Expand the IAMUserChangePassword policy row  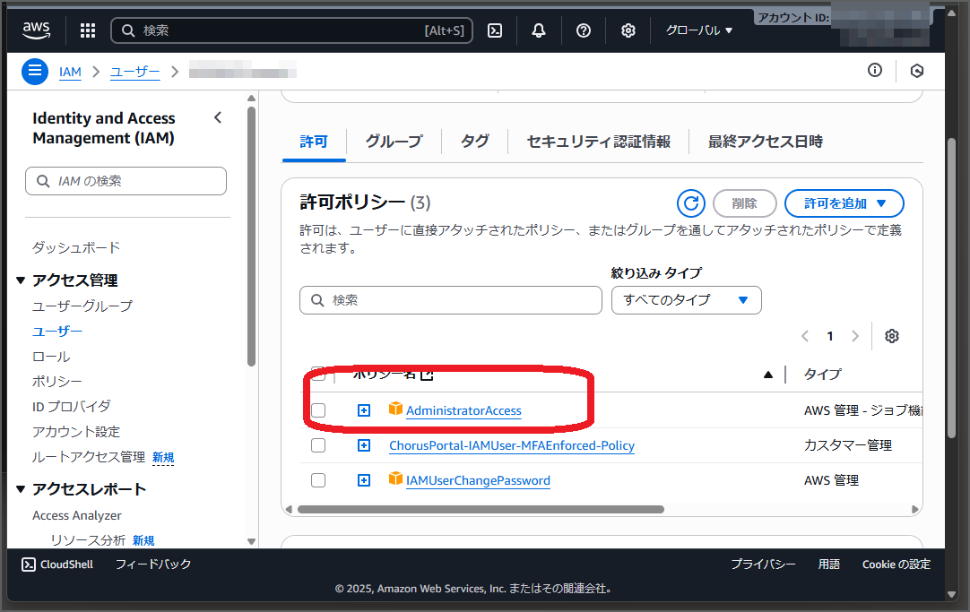point(364,480)
